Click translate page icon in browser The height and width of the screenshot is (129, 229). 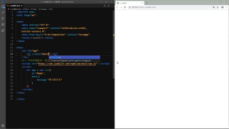(214, 7)
